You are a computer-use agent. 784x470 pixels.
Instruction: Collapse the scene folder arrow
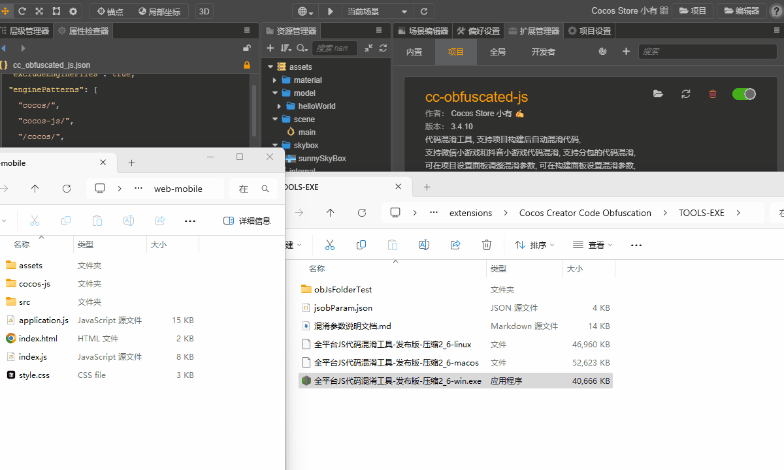(x=275, y=119)
